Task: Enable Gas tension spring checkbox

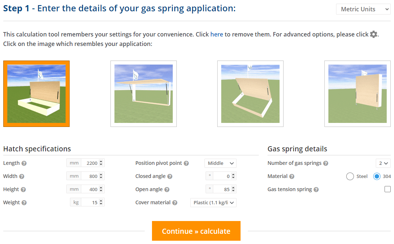Action: pyautogui.click(x=387, y=189)
